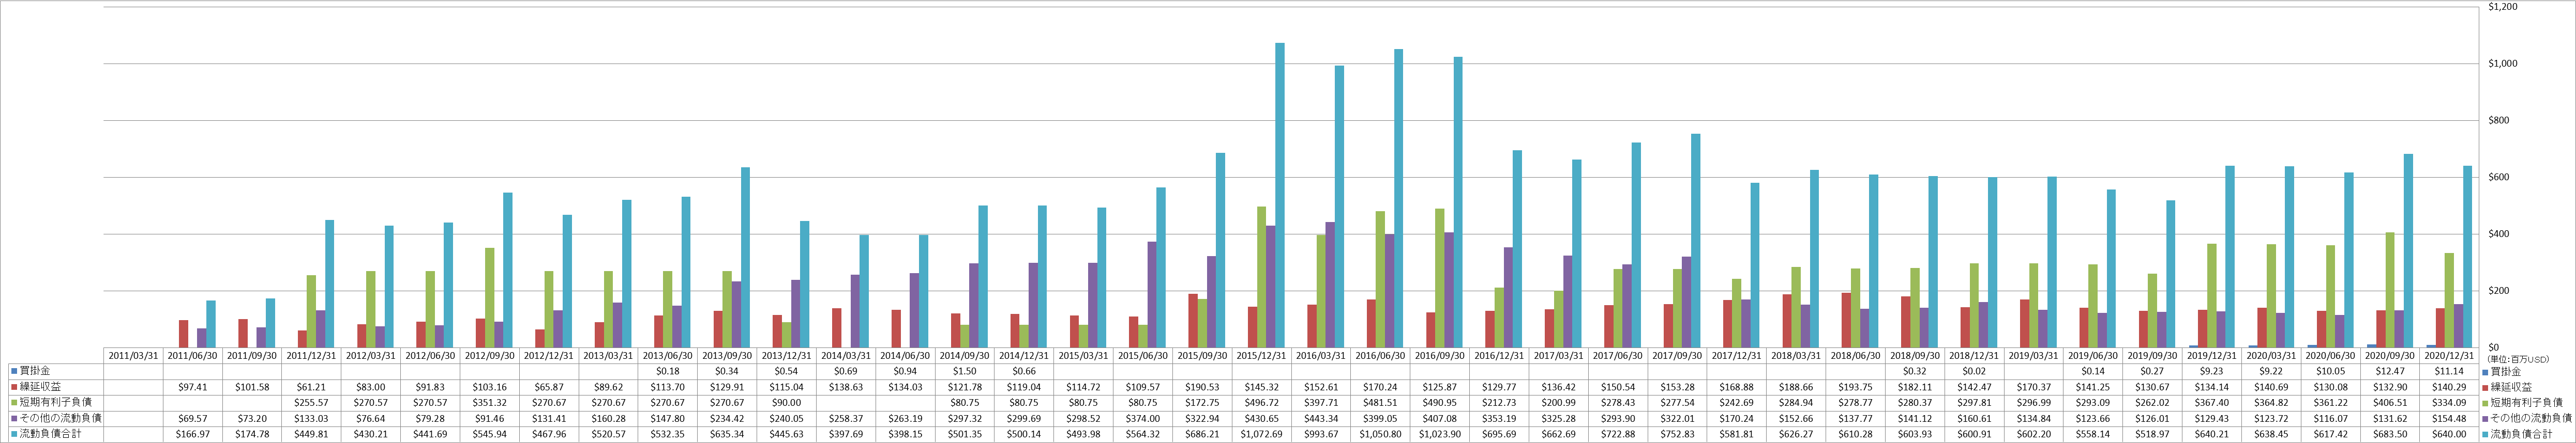Click the $1.50 cell
This screenshot has height=443, width=2576.
[x=965, y=370]
